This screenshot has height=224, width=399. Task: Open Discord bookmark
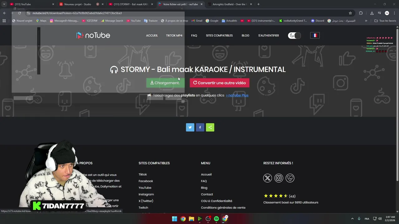tap(317, 21)
